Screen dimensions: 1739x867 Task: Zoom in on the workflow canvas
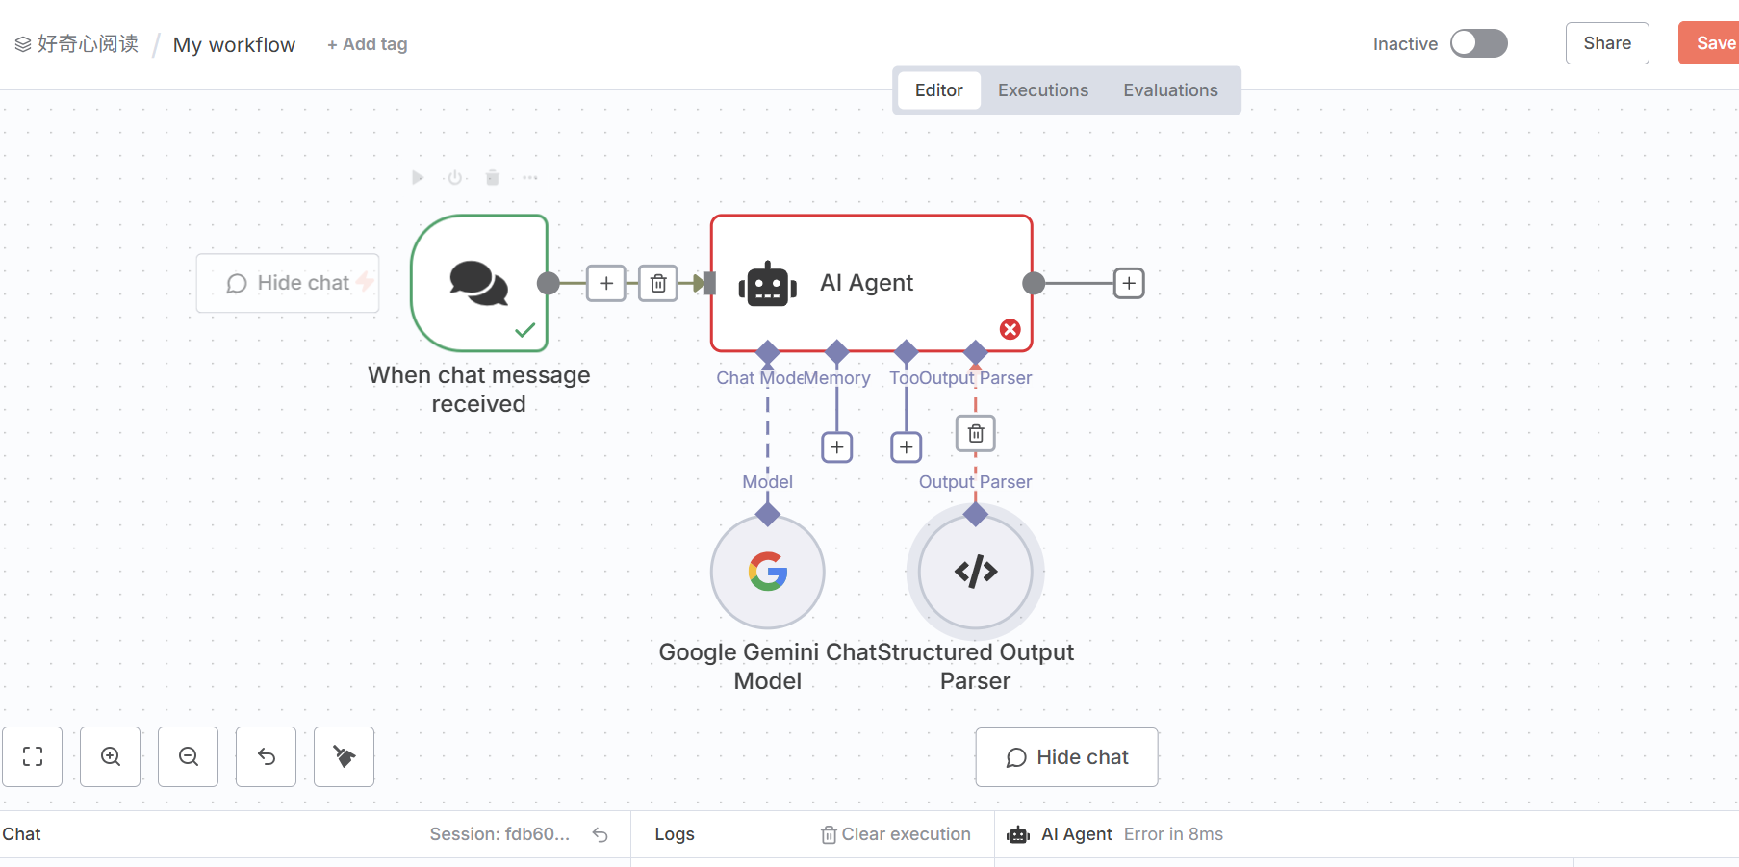click(x=111, y=756)
